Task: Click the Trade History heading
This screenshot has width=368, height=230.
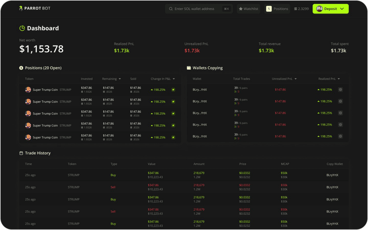Action: (x=38, y=153)
